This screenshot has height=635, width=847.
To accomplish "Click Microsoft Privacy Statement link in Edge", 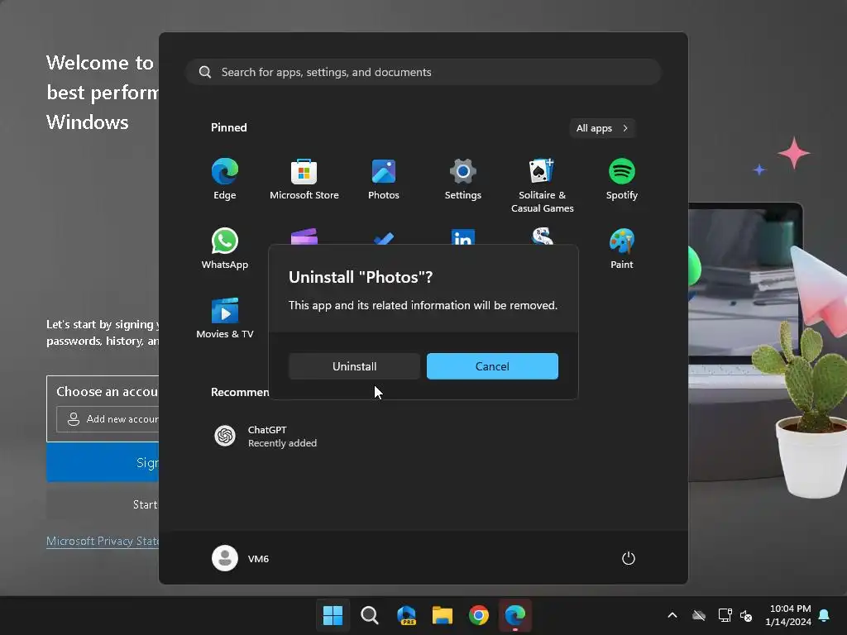I will coord(103,541).
